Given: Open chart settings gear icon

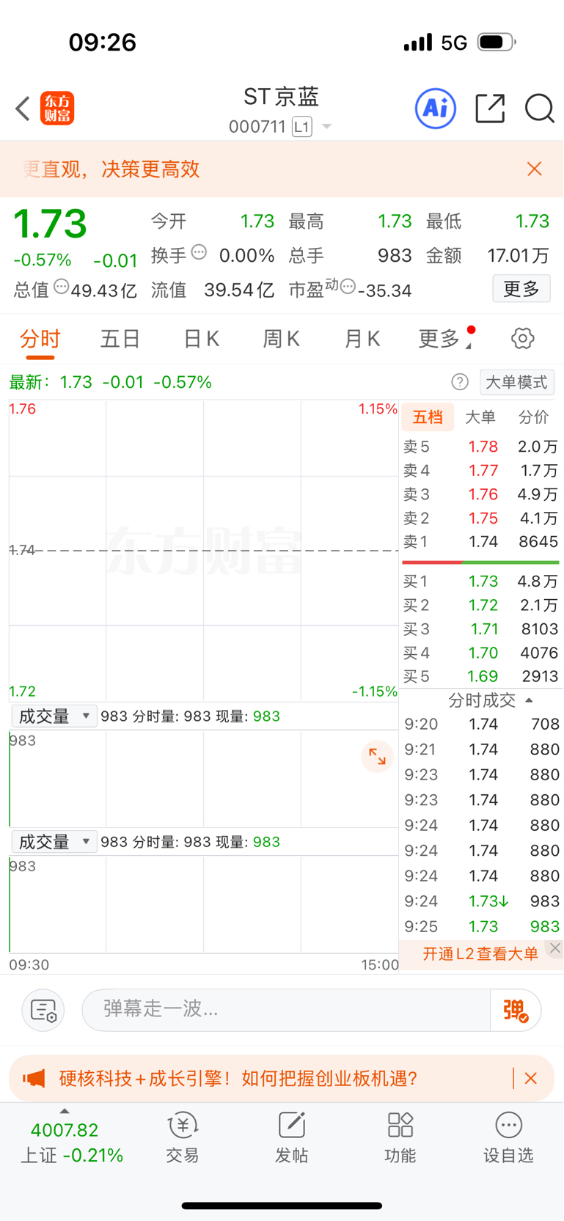Looking at the screenshot, I should pos(522,339).
